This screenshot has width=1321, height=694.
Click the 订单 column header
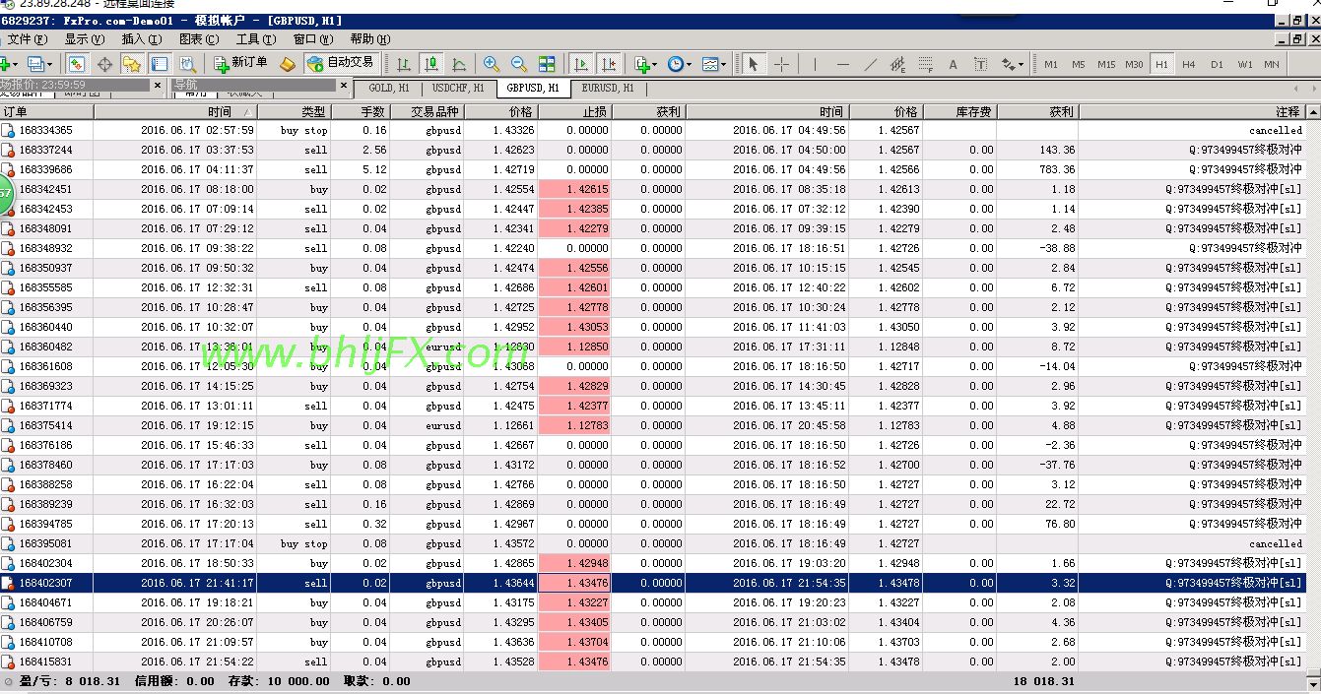[46, 111]
